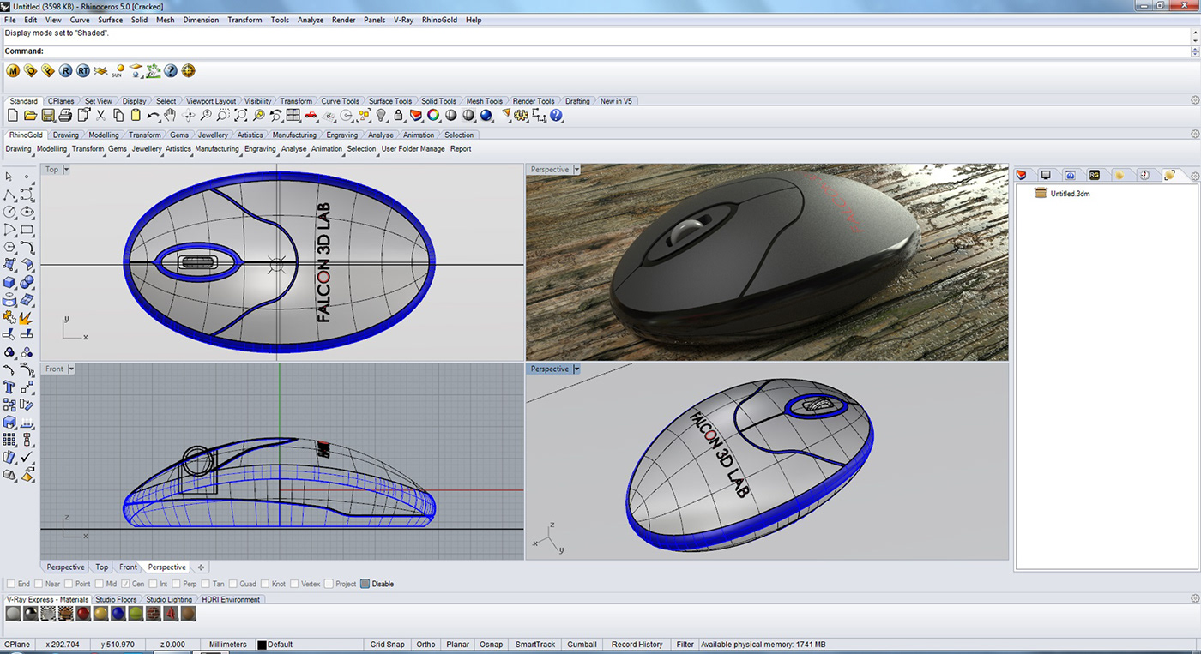Pick the circle tool from the sidebar
Viewport: 1201px width, 654px height.
pyautogui.click(x=10, y=212)
